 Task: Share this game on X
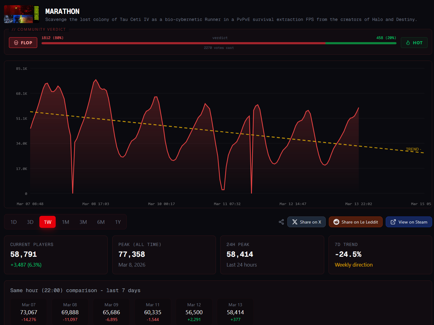pos(306,222)
